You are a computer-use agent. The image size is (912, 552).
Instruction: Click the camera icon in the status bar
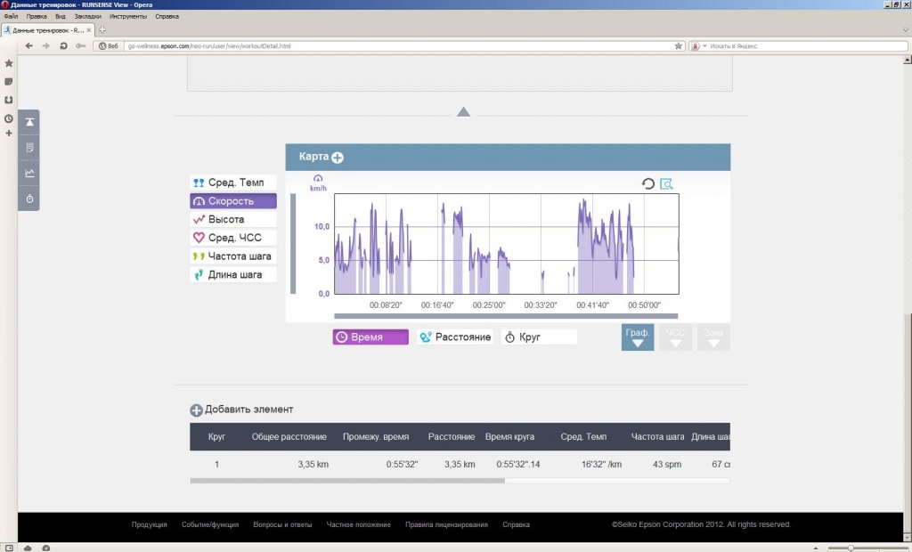click(x=46, y=548)
